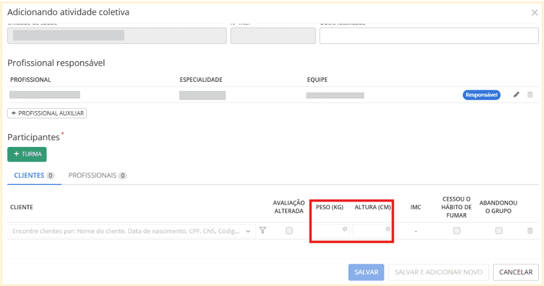Toggle the Avaliação Alterada checkbox

[x=289, y=230]
